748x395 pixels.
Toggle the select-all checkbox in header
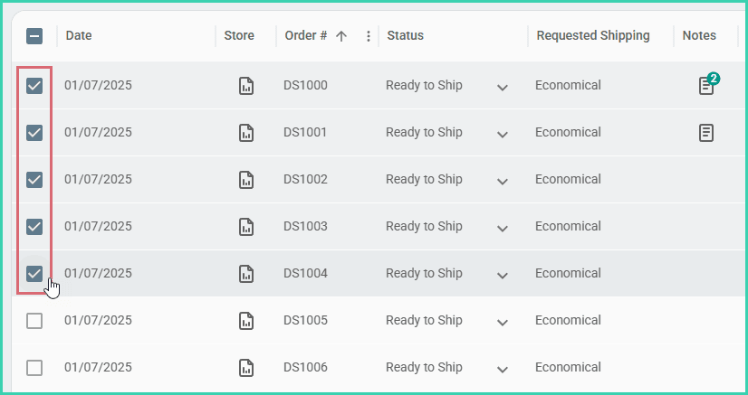coord(34,36)
